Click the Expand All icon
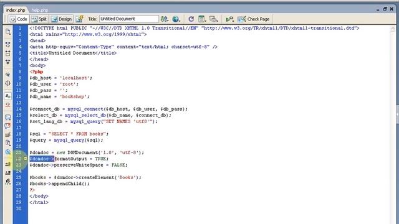This screenshot has height=224, width=399. coord(8,62)
